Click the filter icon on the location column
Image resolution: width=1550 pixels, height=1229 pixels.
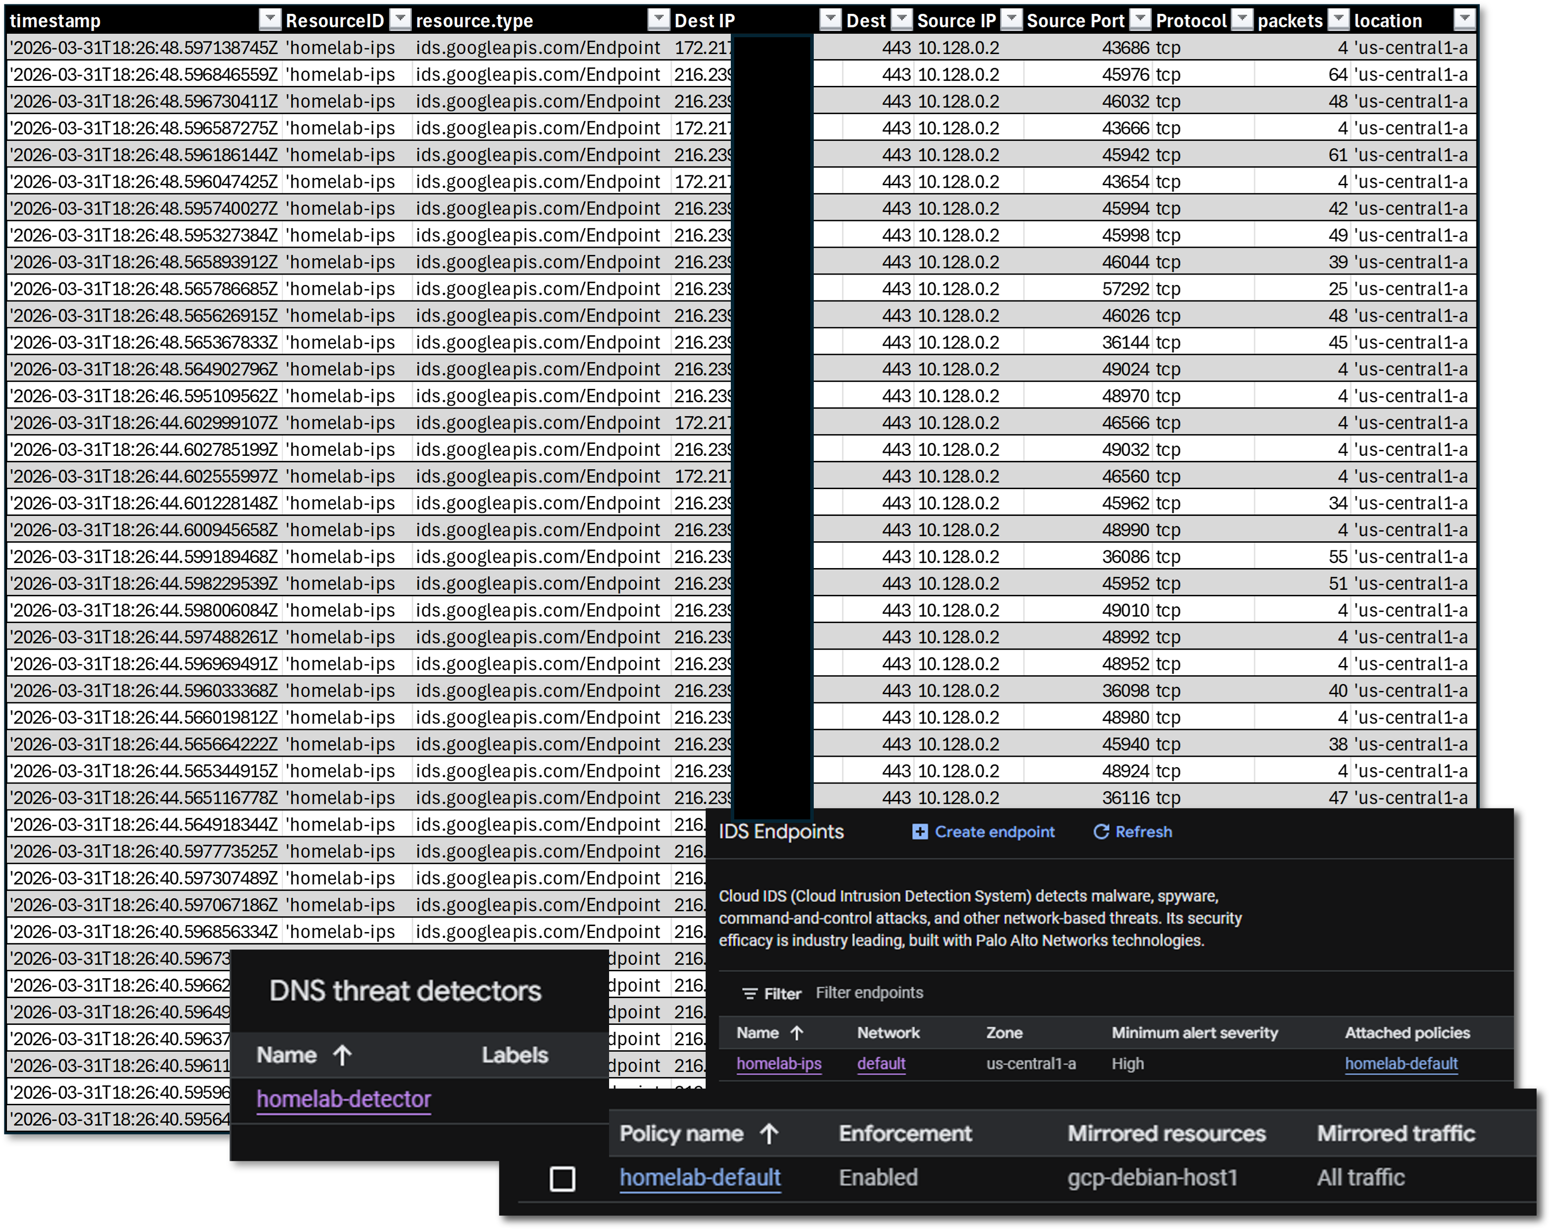point(1465,20)
